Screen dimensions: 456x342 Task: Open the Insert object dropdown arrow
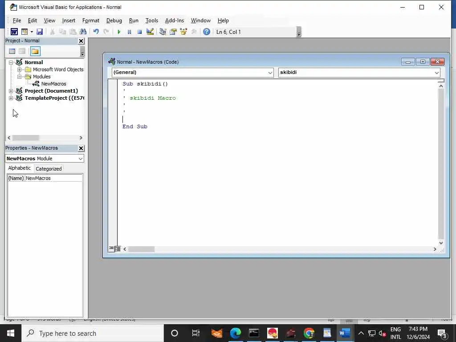tap(32, 32)
